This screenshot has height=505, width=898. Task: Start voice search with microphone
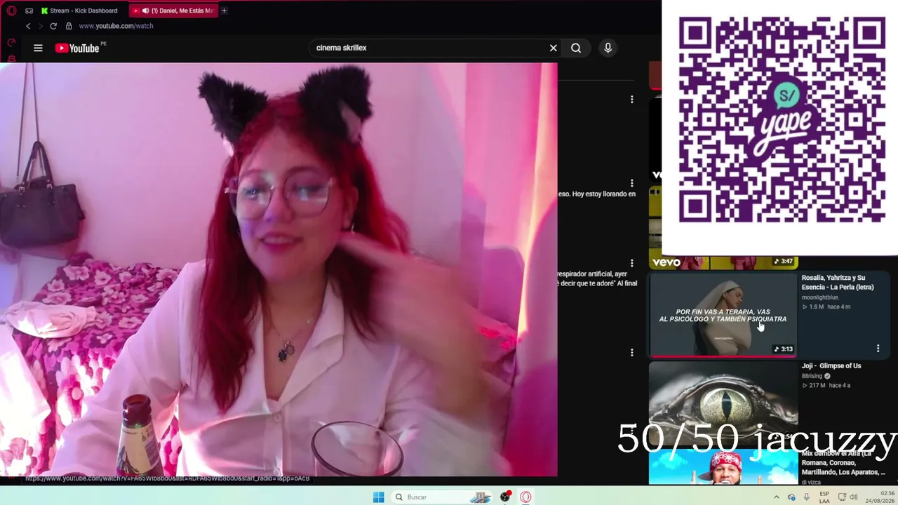point(608,48)
